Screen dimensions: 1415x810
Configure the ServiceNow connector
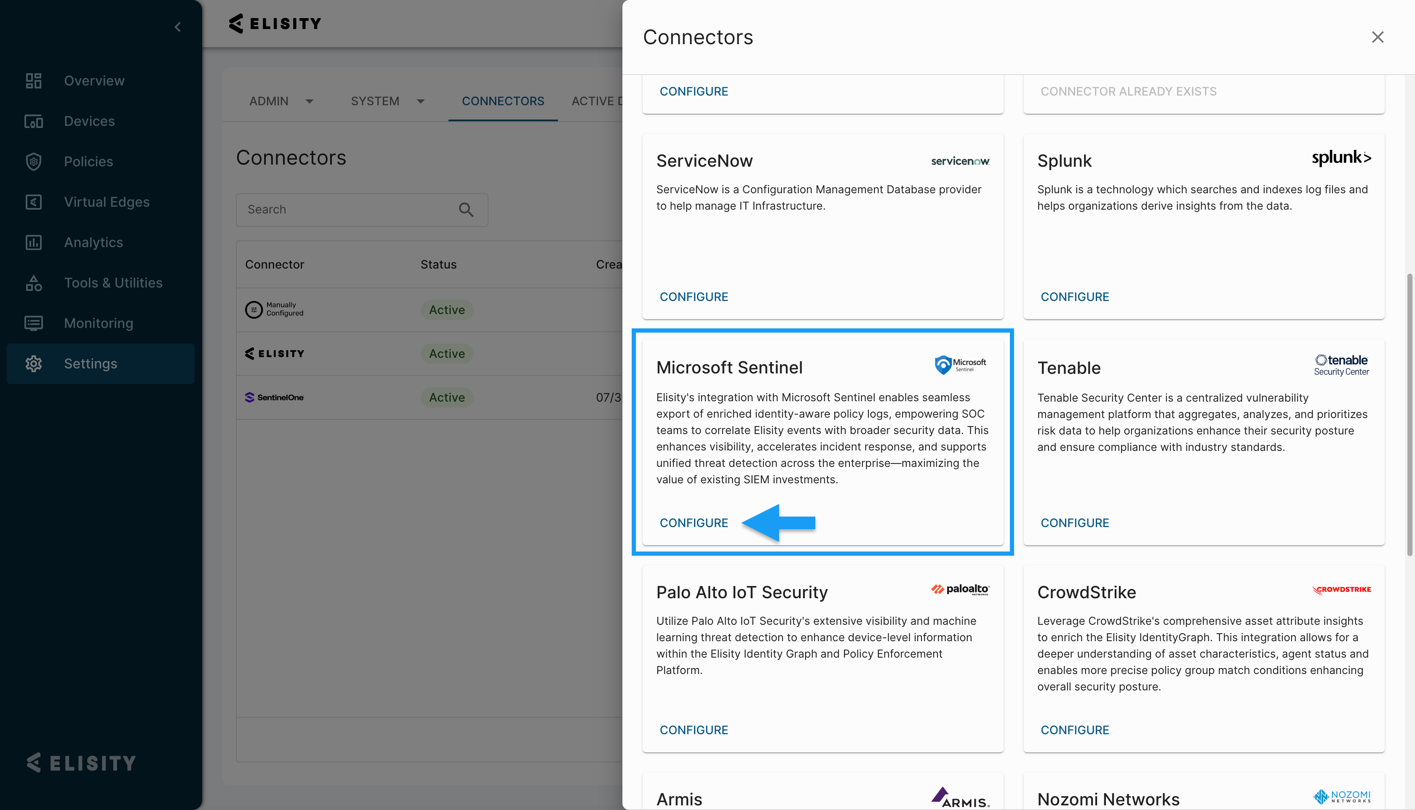tap(694, 297)
